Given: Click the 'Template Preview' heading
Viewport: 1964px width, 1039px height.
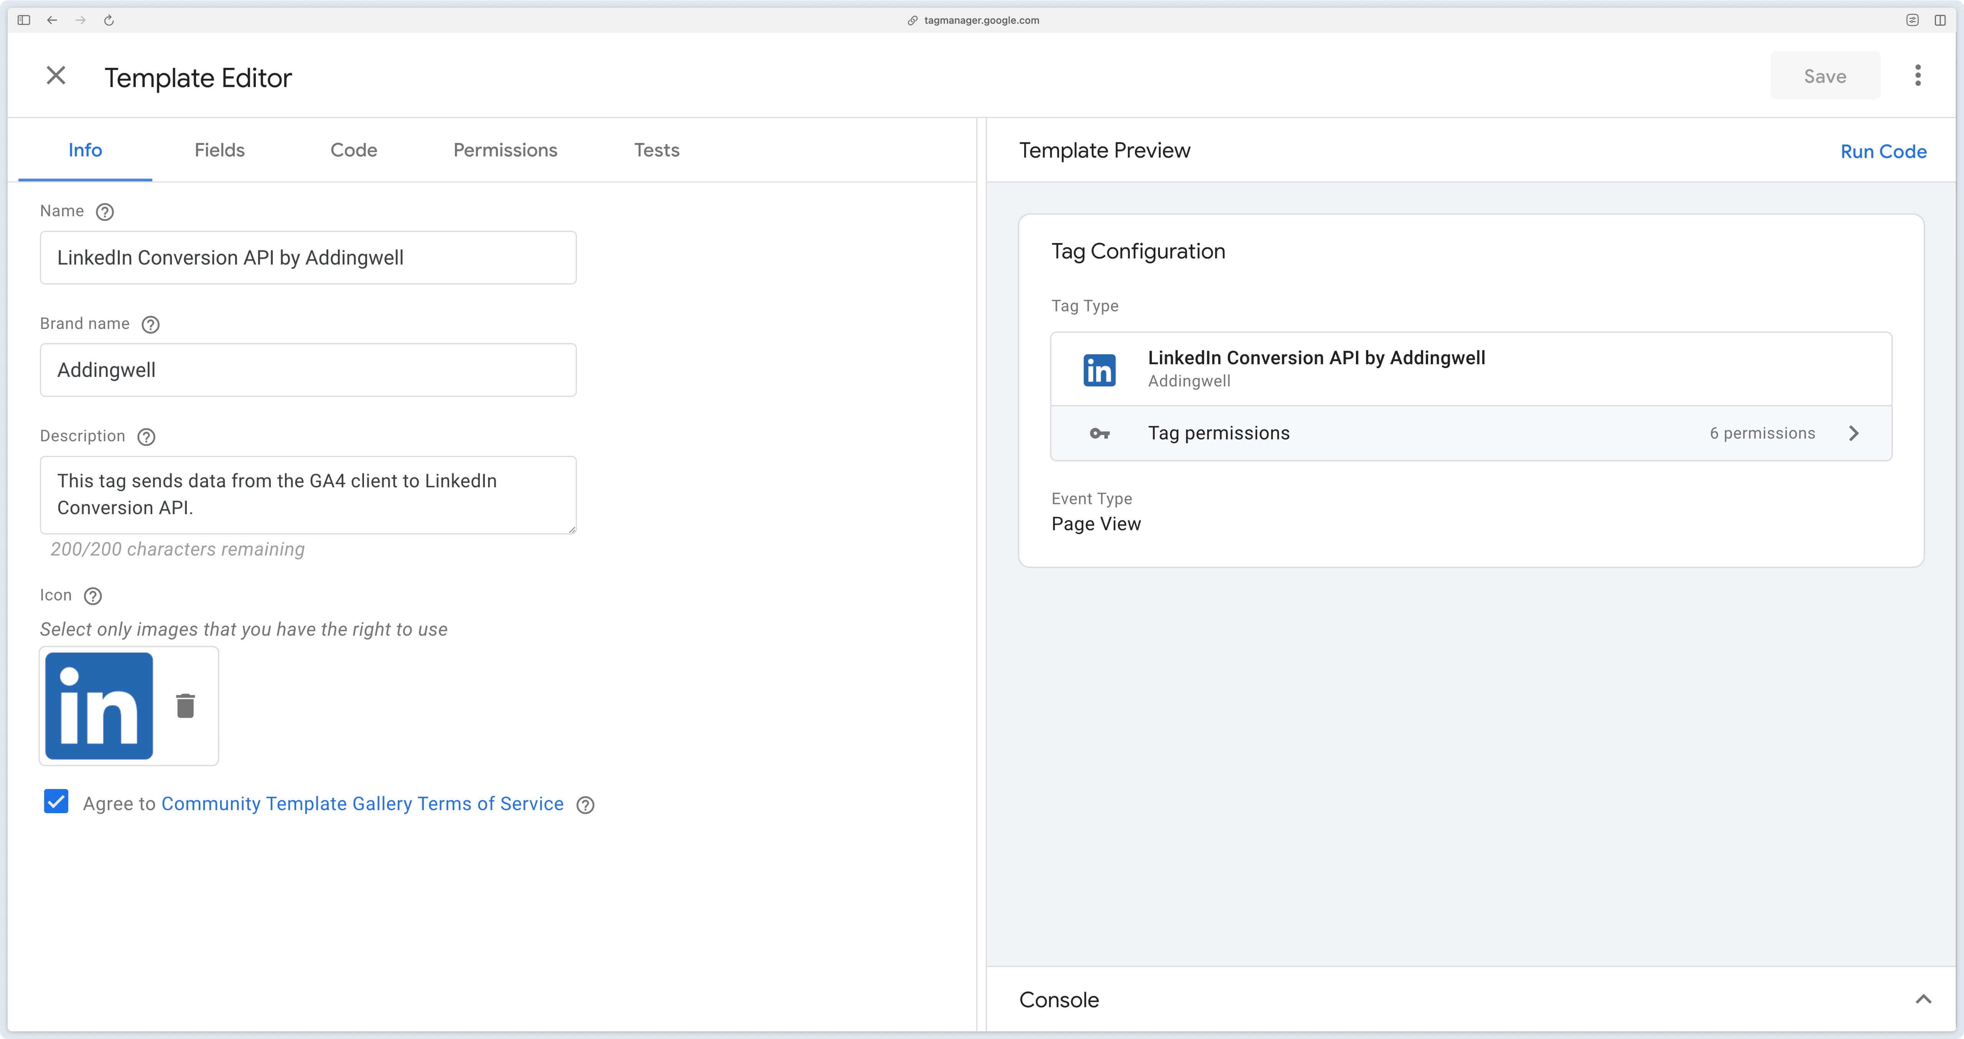Looking at the screenshot, I should pos(1105,151).
